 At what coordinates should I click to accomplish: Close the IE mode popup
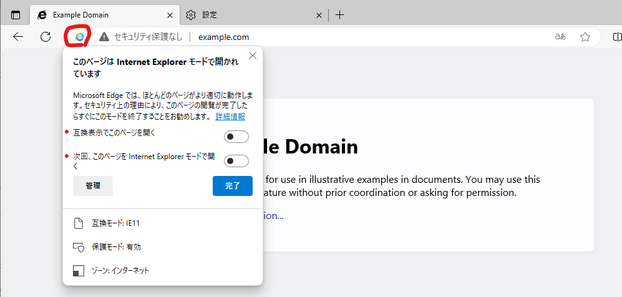[x=252, y=56]
